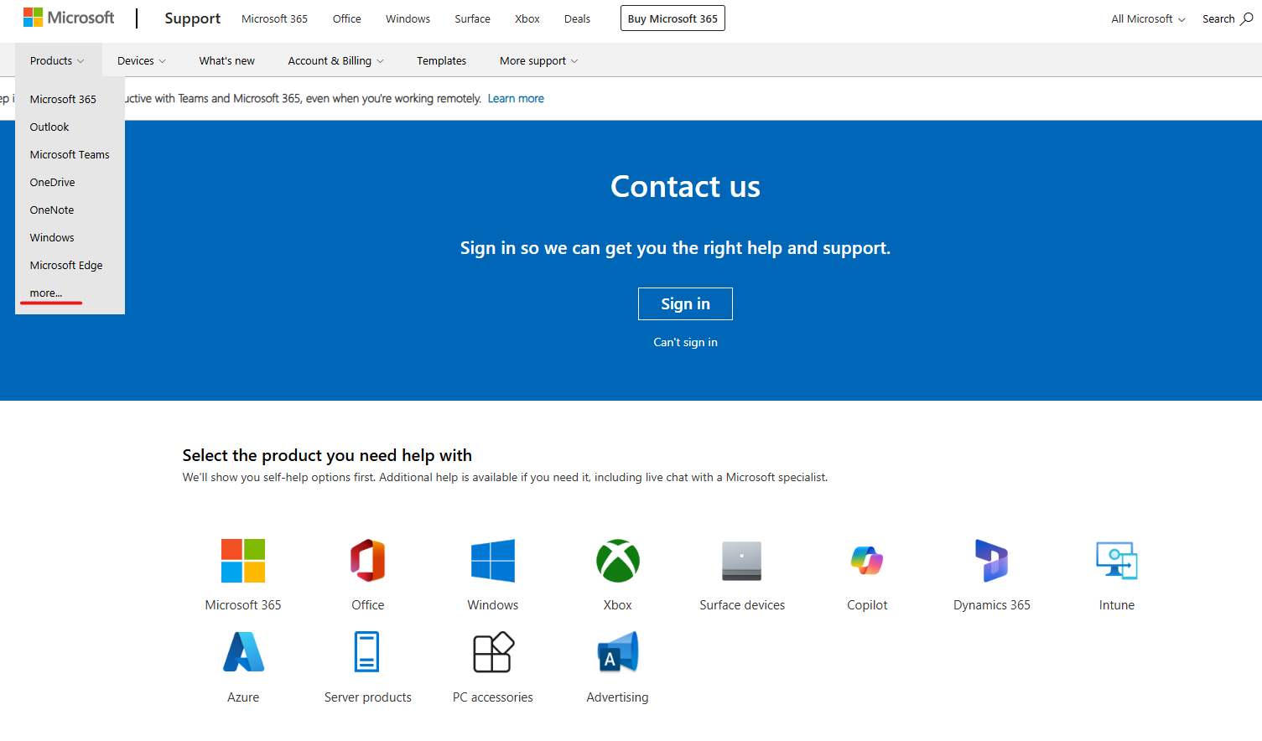Choose the Server products icon
The width and height of the screenshot is (1262, 741).
(367, 652)
